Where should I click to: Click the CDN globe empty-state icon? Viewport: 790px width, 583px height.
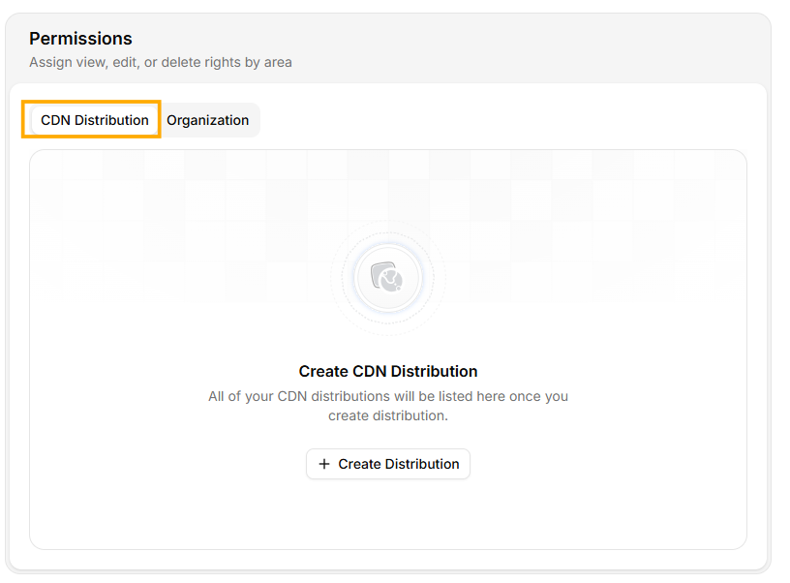tap(391, 281)
